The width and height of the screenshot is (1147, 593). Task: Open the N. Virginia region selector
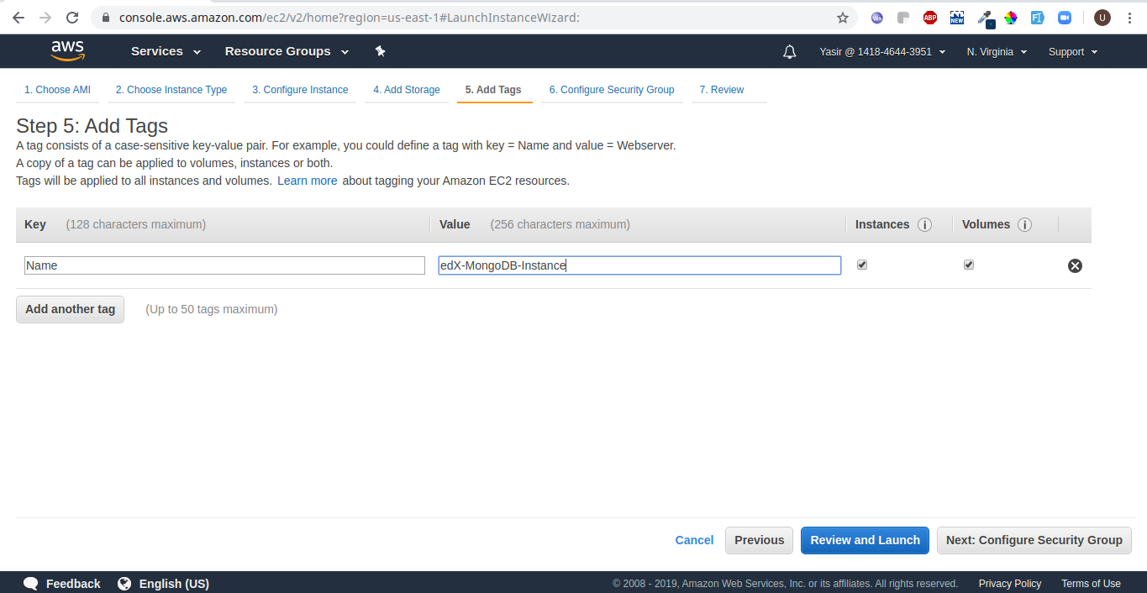pos(997,52)
